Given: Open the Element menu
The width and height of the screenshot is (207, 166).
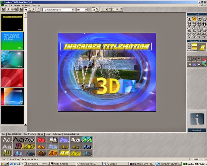Looking at the screenshot, I should pos(17,5).
